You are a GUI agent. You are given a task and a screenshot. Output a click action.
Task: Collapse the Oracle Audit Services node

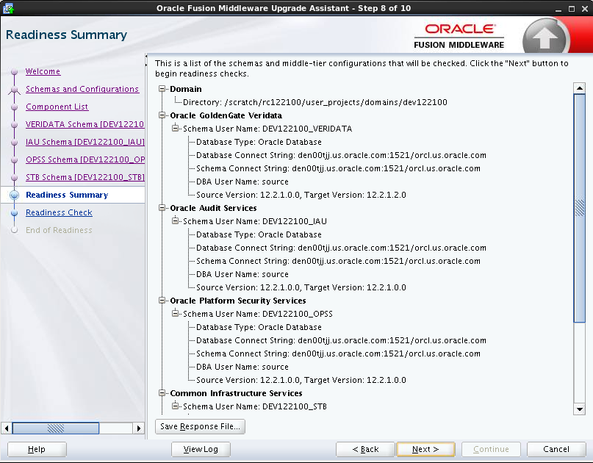[x=162, y=208]
